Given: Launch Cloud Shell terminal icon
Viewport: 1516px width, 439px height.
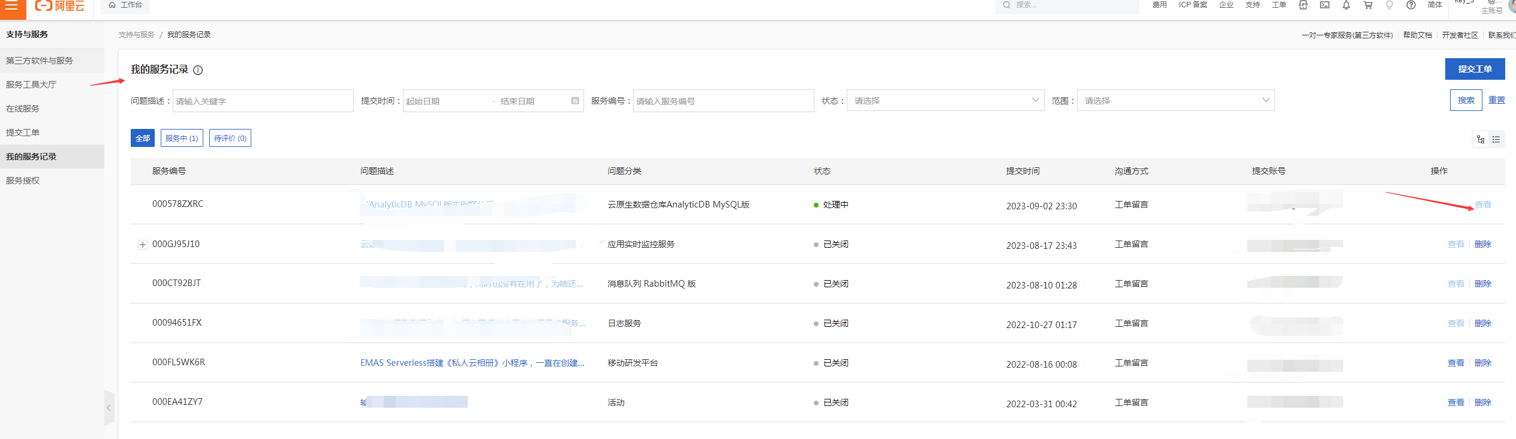Looking at the screenshot, I should (1325, 5).
